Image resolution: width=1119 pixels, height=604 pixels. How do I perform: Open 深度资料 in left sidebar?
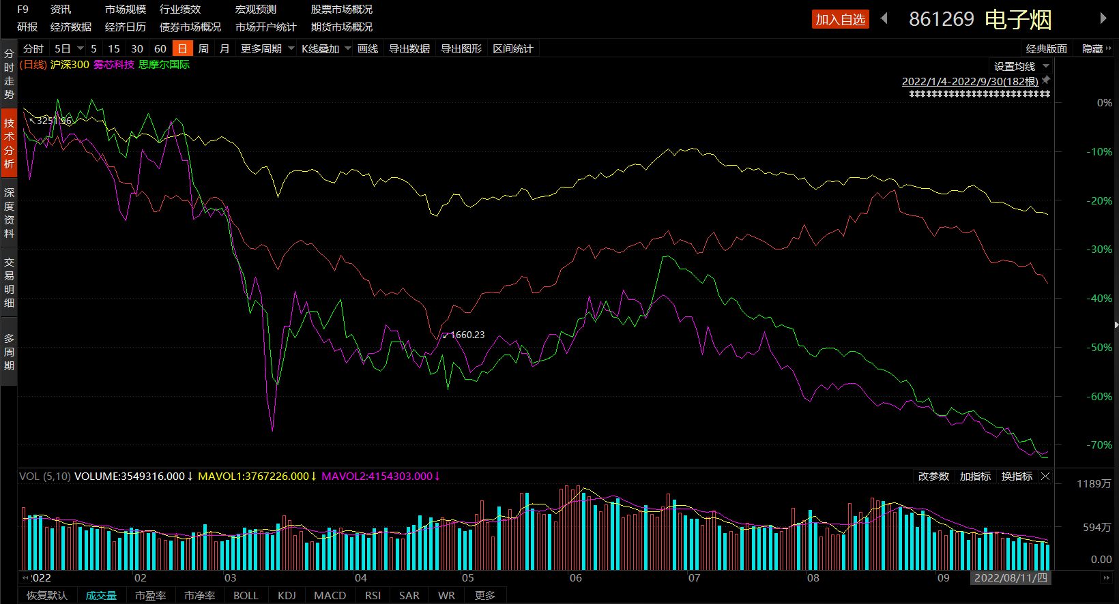click(x=9, y=213)
